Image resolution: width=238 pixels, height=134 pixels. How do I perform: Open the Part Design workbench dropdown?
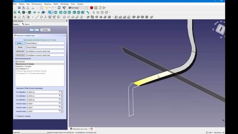78,7
